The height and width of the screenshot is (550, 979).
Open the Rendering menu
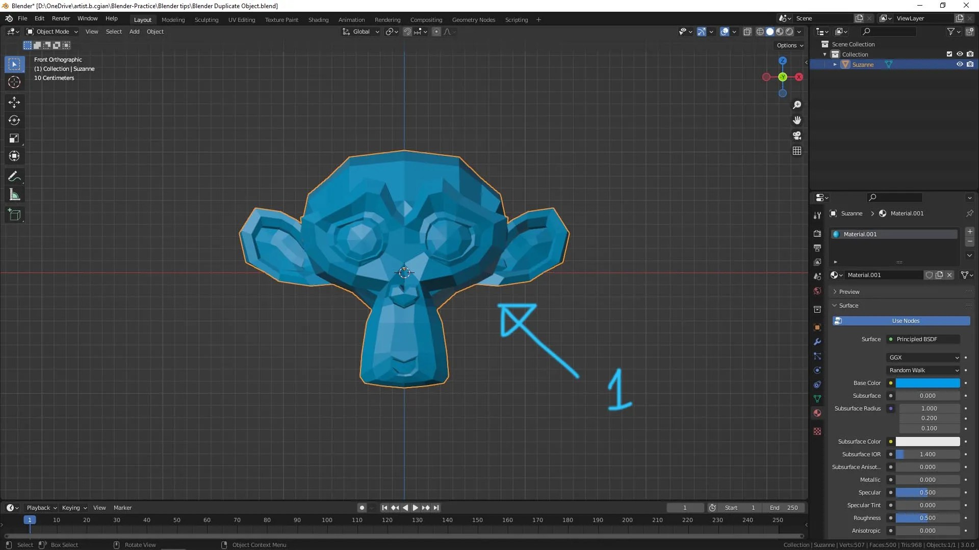click(x=387, y=19)
